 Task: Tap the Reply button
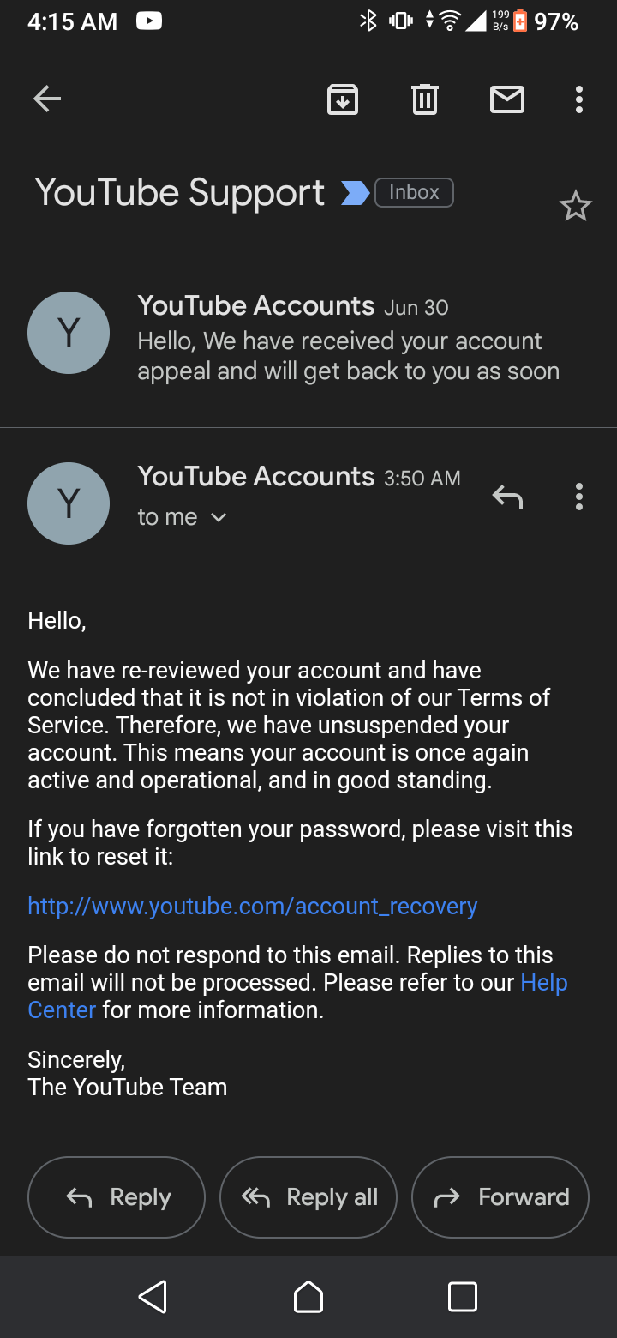[117, 1197]
